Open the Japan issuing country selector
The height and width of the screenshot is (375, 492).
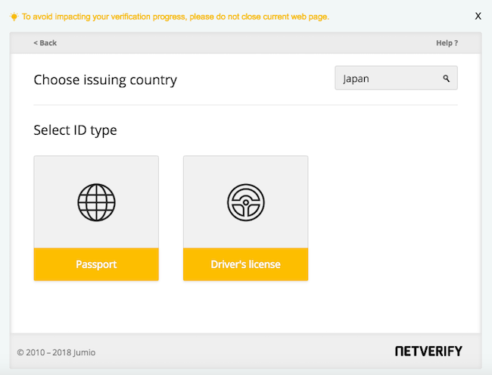tap(396, 78)
